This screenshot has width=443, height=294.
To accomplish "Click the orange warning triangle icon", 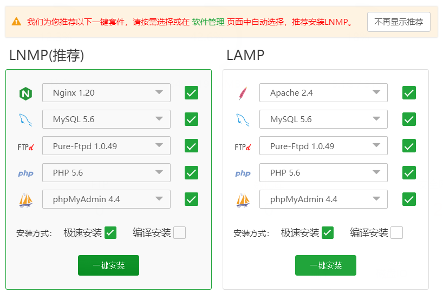I will click(x=16, y=22).
